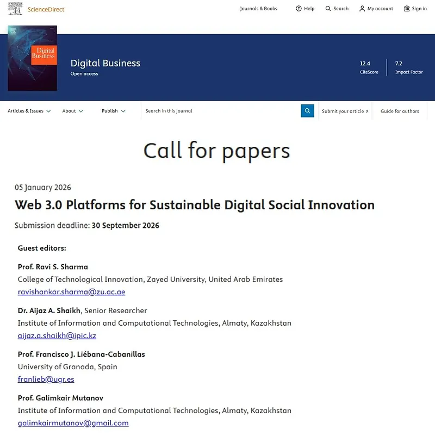
Task: Expand the Articles & Issues dropdown
Action: [x=29, y=110]
